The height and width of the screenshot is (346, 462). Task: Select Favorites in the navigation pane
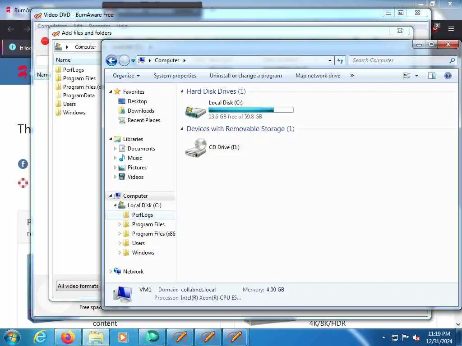coord(134,92)
